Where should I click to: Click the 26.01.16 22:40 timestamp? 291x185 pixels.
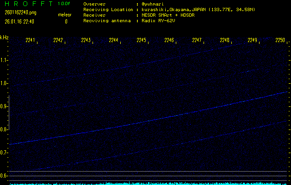20,21
